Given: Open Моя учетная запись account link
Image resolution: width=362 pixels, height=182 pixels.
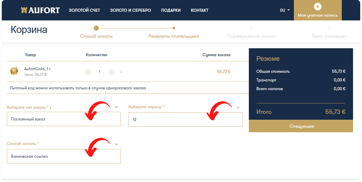Looking at the screenshot, I should pyautogui.click(x=317, y=15).
